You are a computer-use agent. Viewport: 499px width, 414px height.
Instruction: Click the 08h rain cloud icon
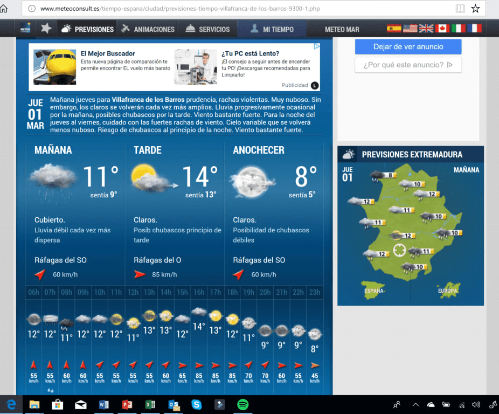(x=66, y=324)
